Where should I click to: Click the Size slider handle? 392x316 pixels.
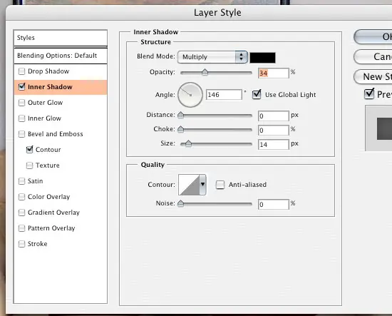coord(188,143)
